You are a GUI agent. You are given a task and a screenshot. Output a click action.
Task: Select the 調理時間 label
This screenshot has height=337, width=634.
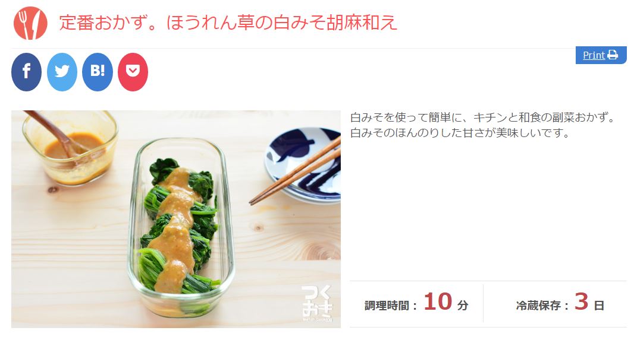point(387,306)
